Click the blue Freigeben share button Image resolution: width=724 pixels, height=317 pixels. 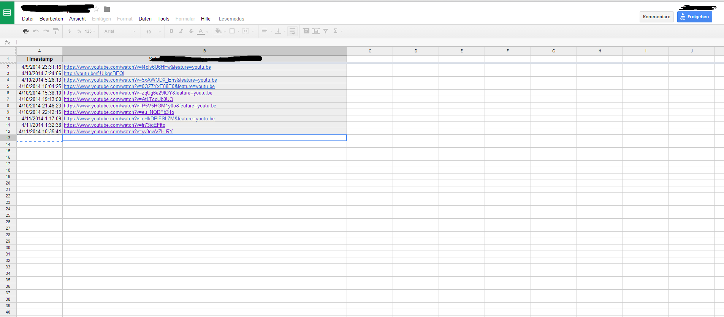point(694,17)
